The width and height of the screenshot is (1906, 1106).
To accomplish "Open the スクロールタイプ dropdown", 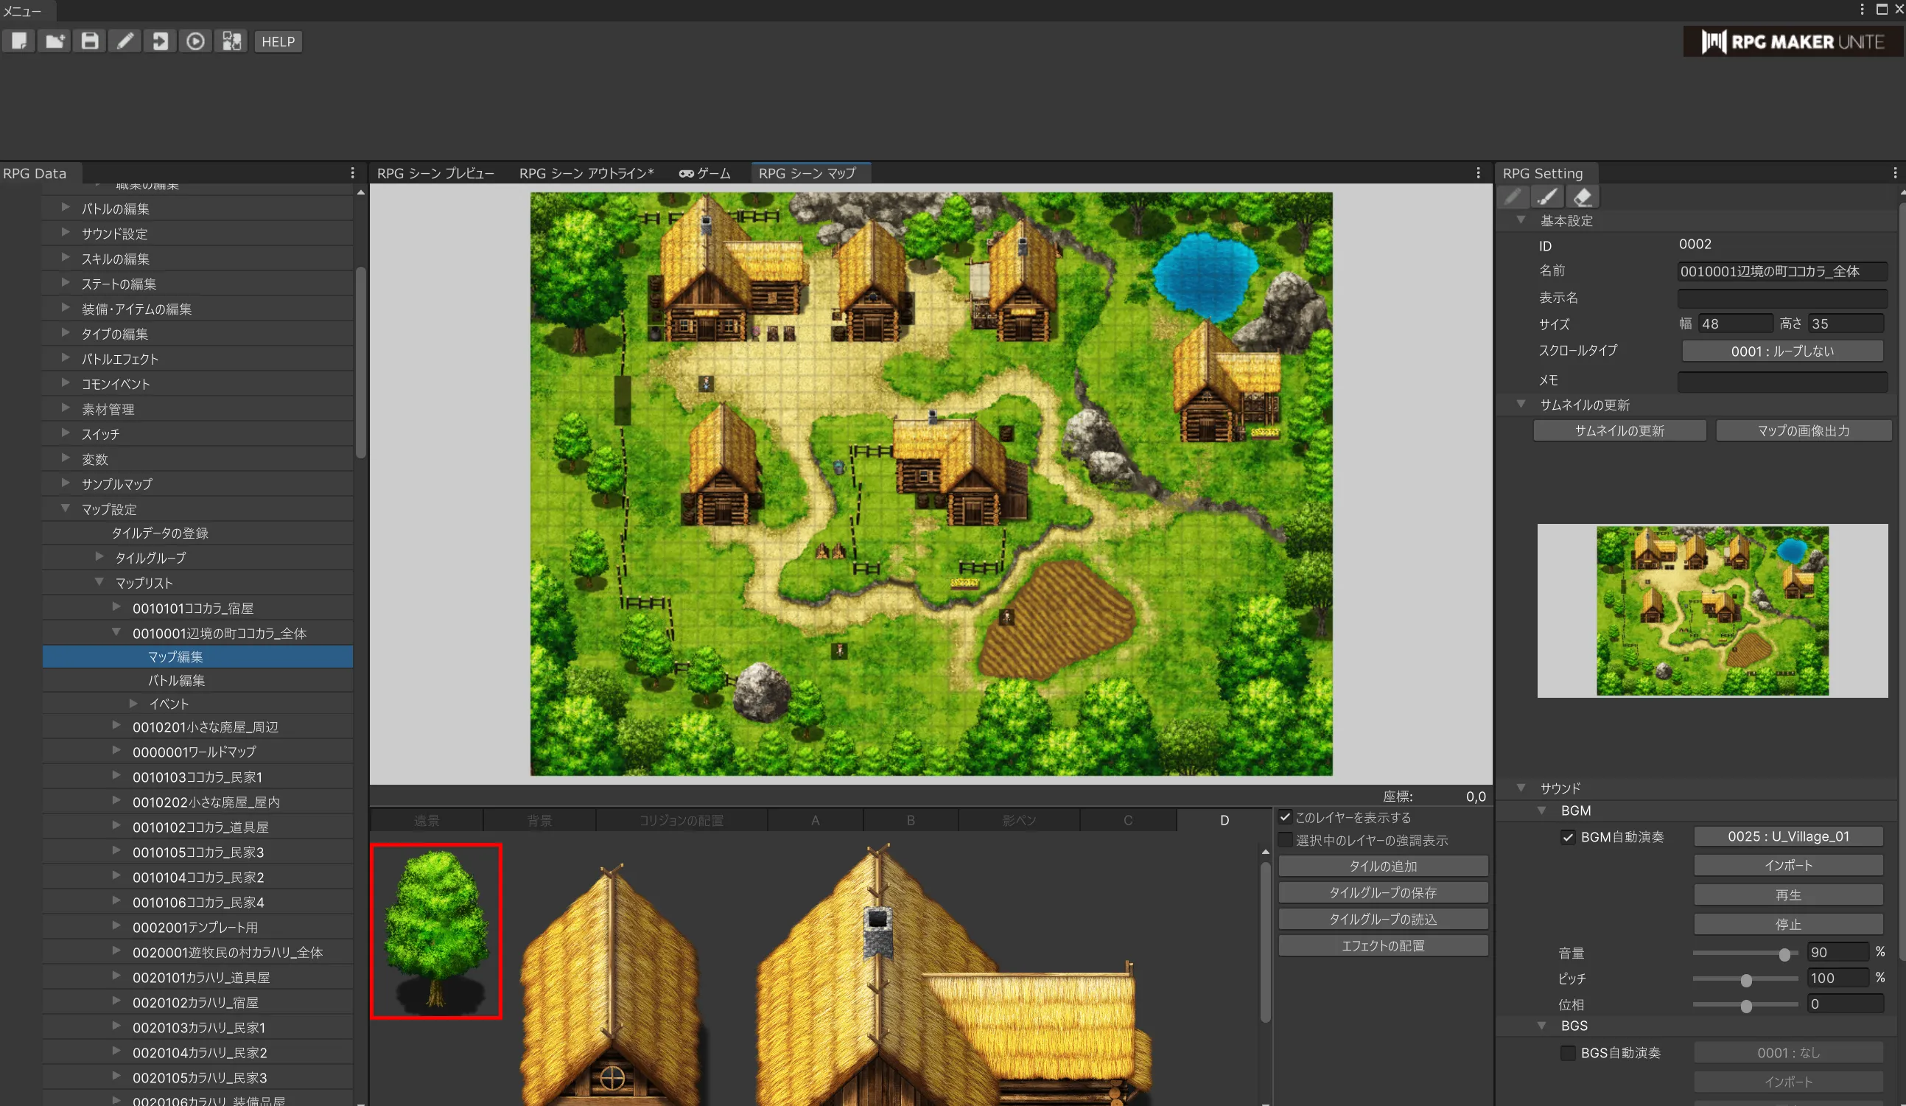I will [x=1782, y=351].
